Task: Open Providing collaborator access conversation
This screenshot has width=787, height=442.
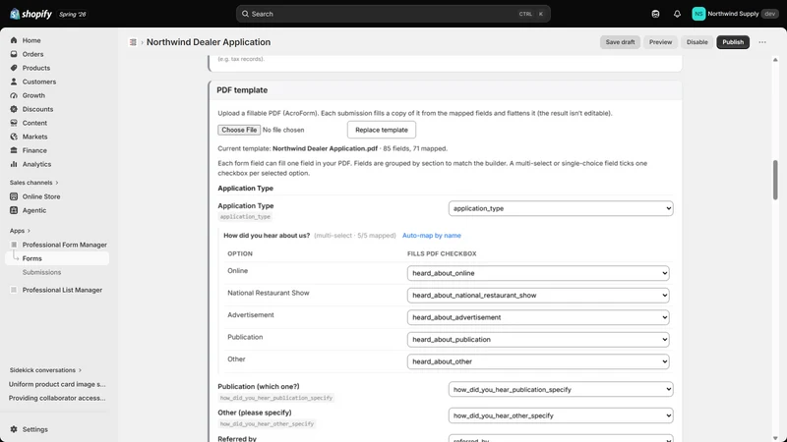Action: click(x=57, y=398)
